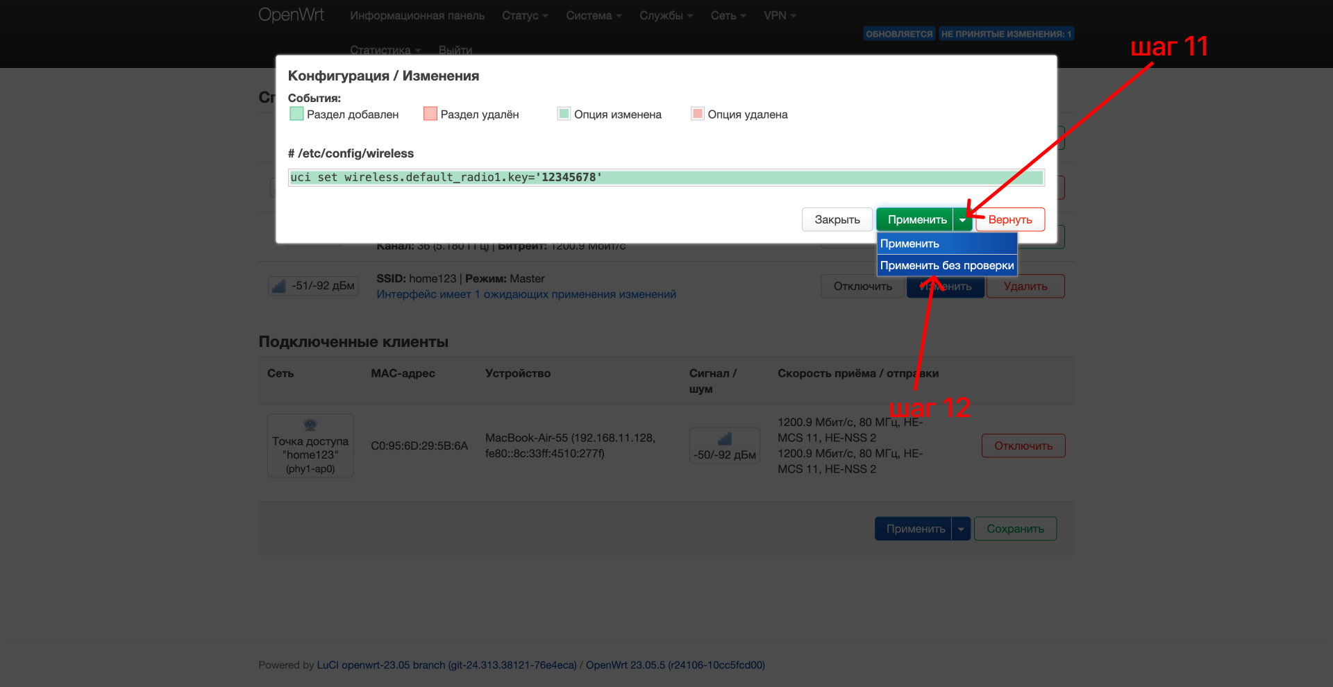The width and height of the screenshot is (1333, 687).
Task: Click the Закрыть button in the dialog
Action: pos(837,220)
